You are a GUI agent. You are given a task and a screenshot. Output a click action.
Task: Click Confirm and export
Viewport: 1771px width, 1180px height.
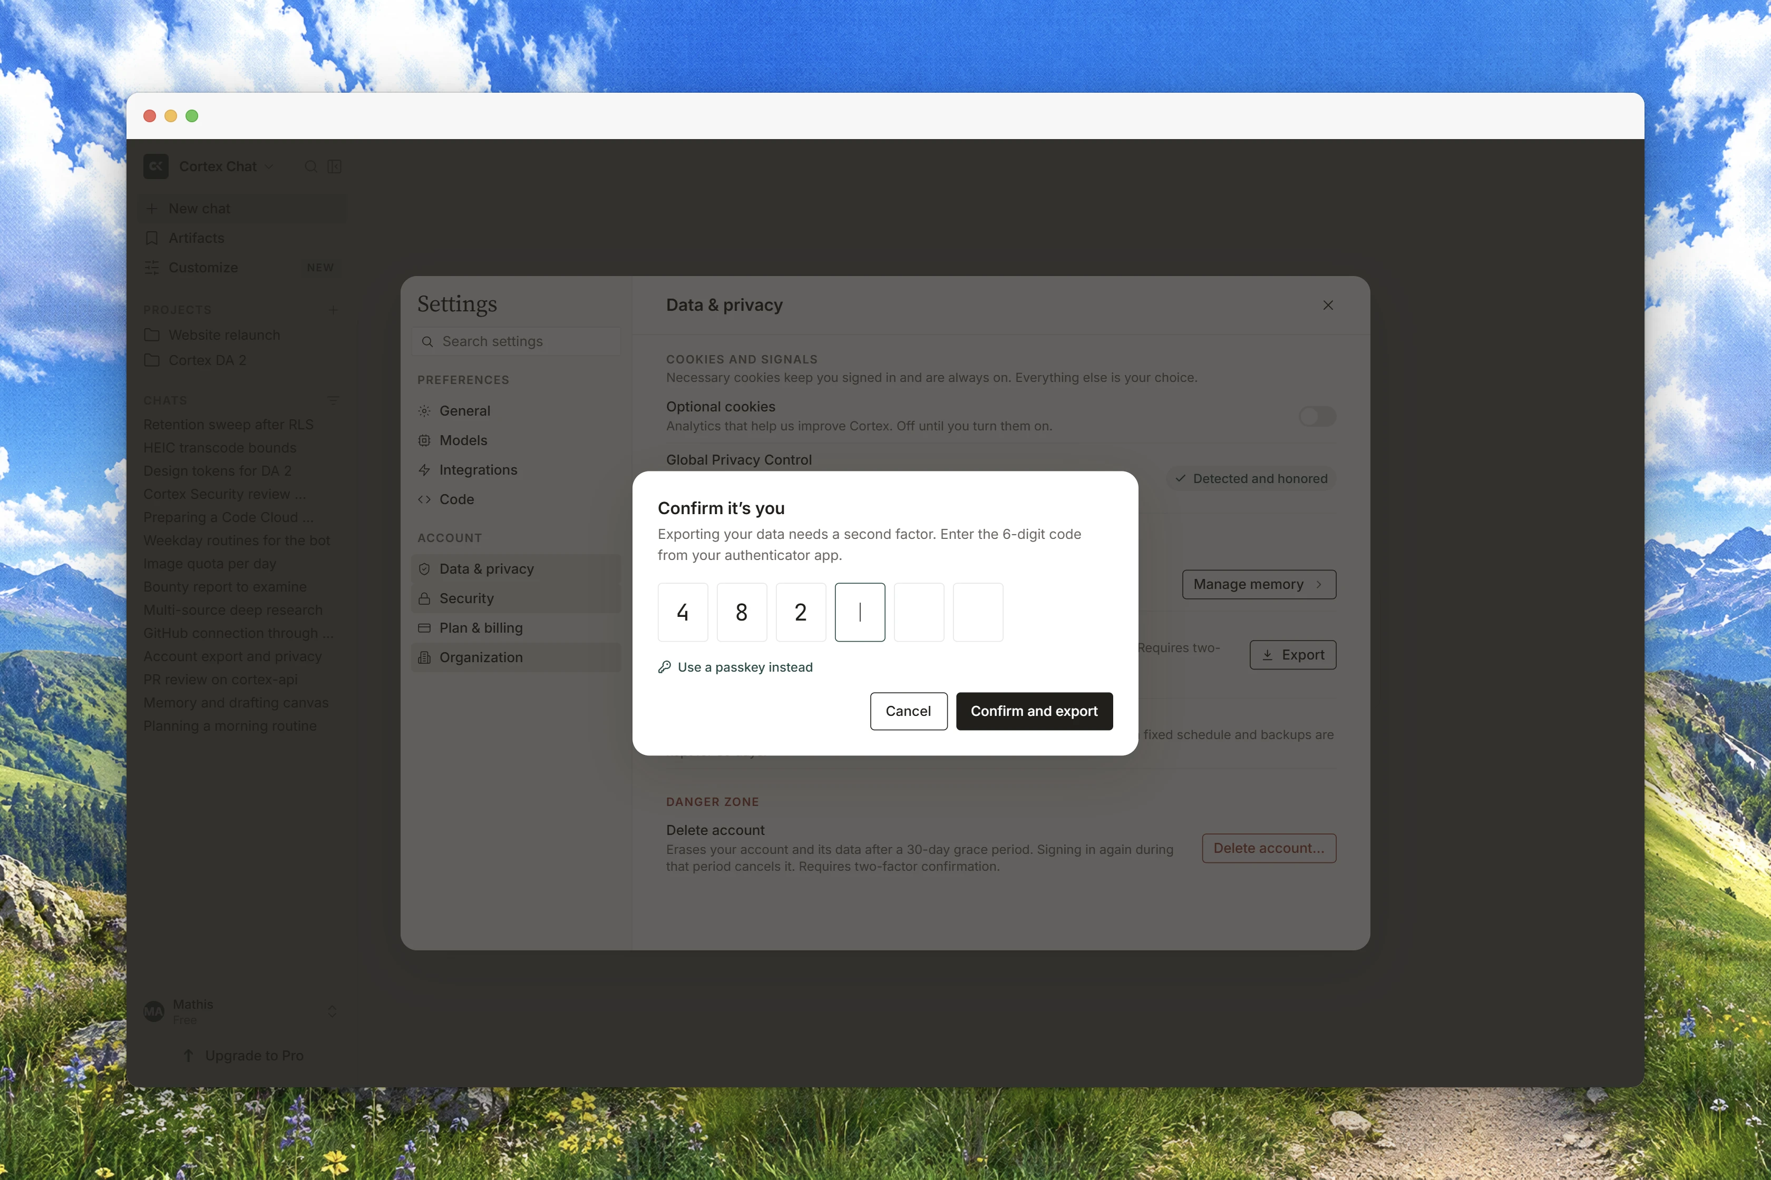click(1034, 711)
